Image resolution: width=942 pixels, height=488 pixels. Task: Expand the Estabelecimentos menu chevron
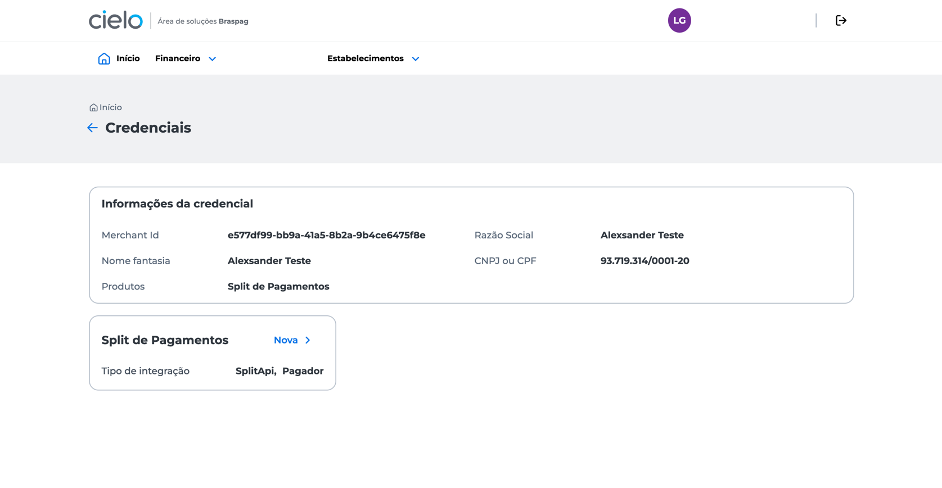pos(416,59)
